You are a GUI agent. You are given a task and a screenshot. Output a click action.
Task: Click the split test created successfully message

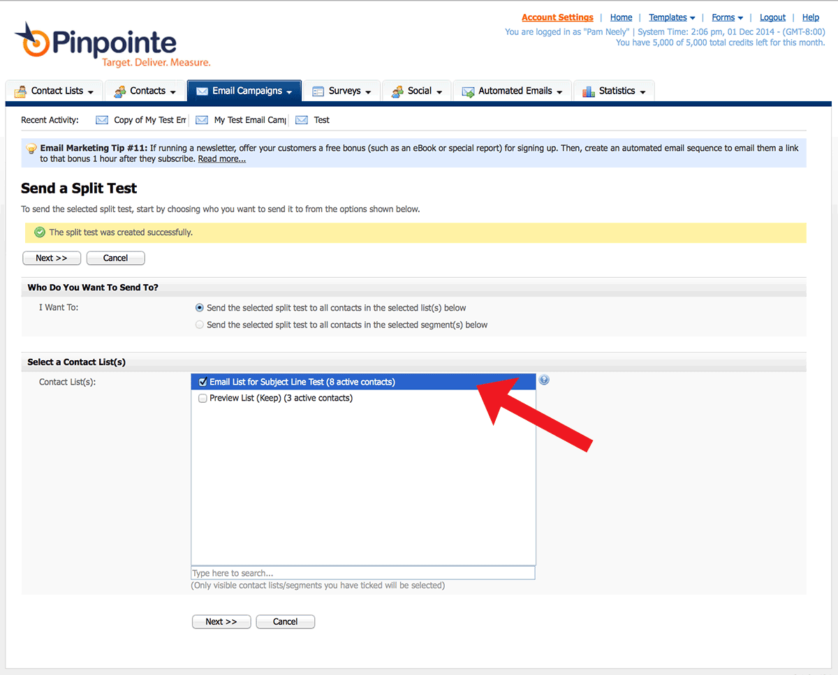(121, 232)
